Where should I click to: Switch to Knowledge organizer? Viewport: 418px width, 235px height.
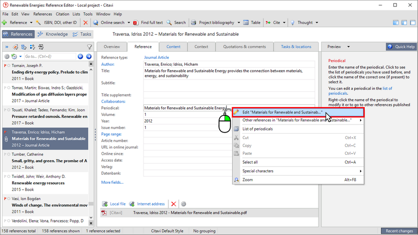[x=53, y=34]
